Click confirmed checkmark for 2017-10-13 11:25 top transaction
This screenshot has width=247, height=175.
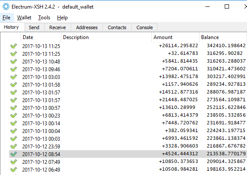14,46
